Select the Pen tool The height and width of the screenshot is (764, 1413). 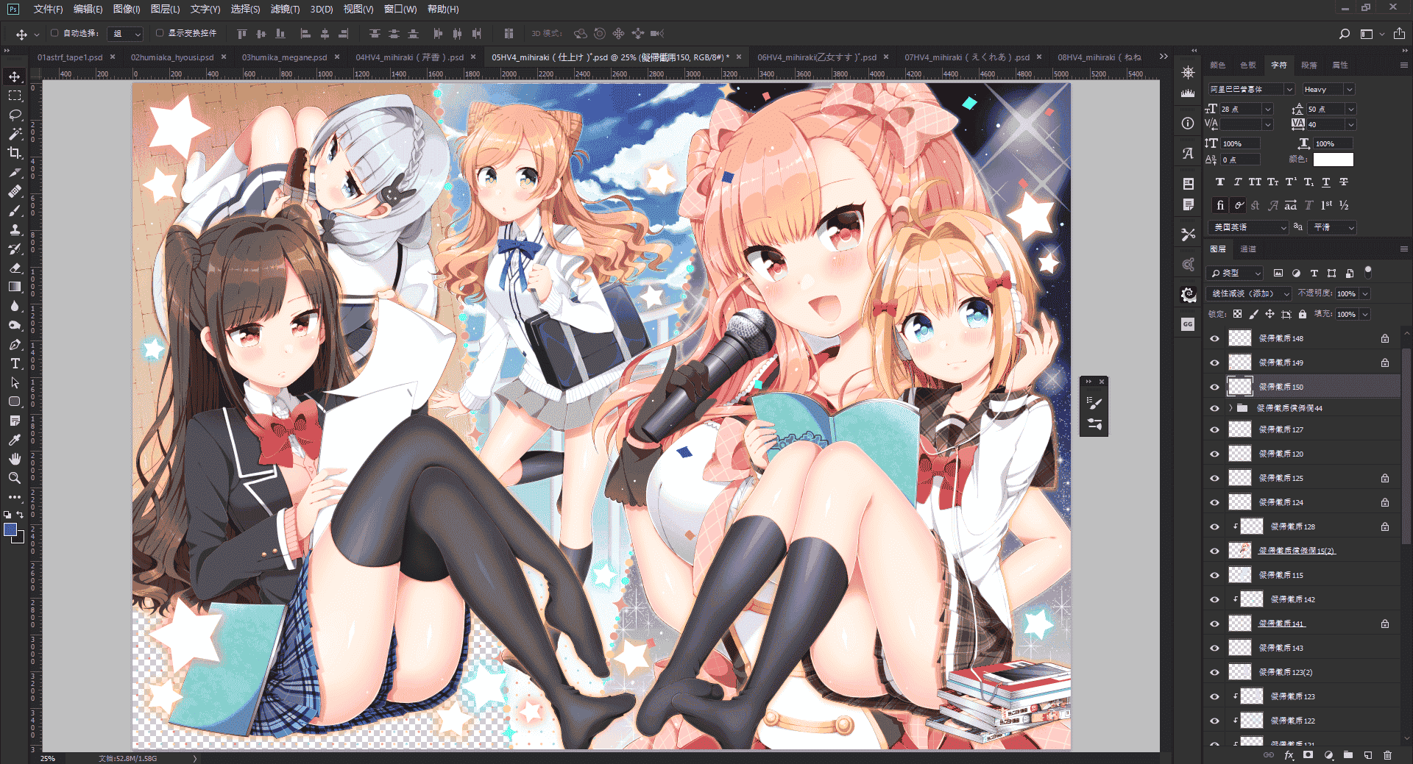point(15,344)
